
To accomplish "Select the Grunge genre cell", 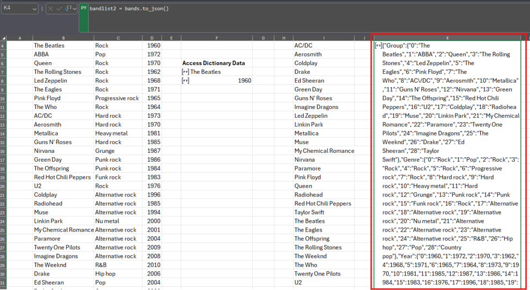I will tap(118, 151).
